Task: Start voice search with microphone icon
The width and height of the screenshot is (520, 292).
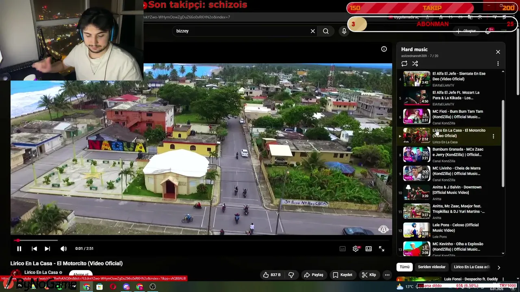Action: coord(344,31)
